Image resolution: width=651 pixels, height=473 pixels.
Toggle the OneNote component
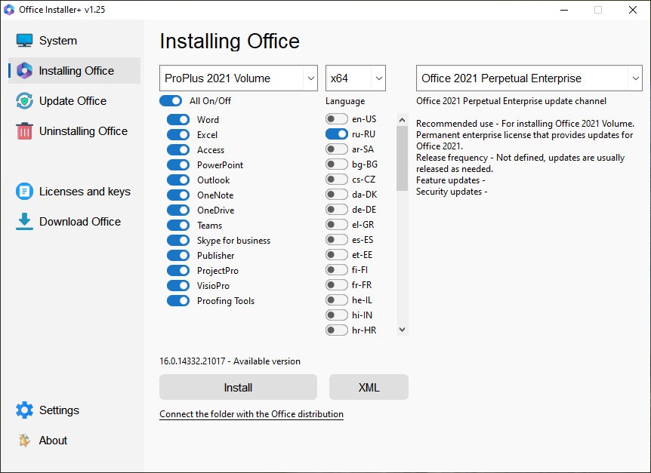[178, 195]
